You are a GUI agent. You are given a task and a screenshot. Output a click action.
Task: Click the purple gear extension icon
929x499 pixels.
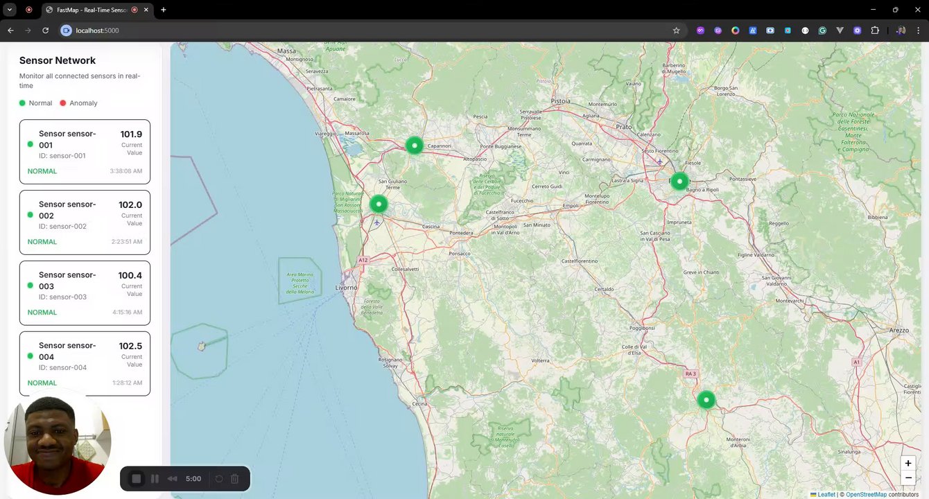point(858,30)
